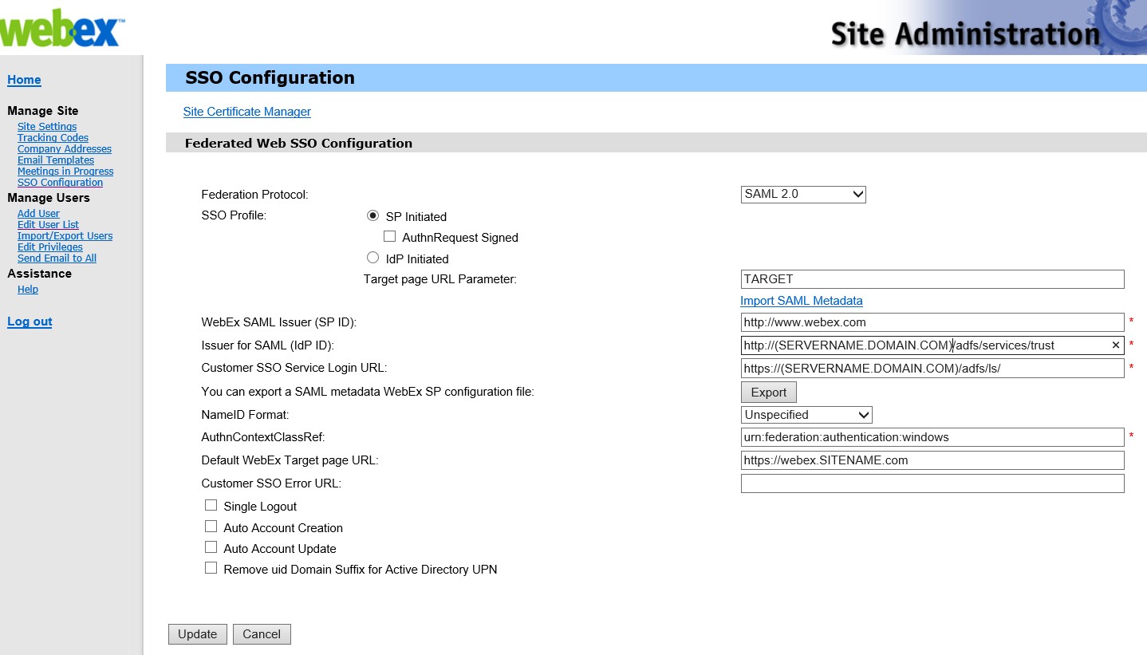Click the Export button
Image resolution: width=1147 pixels, height=655 pixels.
click(769, 393)
